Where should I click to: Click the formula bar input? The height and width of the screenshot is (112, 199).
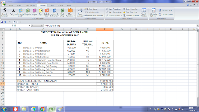click(120, 26)
